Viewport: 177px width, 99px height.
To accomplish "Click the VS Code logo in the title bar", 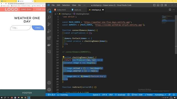I will click(48, 5).
